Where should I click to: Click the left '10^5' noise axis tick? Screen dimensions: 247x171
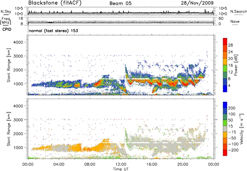click(19, 9)
